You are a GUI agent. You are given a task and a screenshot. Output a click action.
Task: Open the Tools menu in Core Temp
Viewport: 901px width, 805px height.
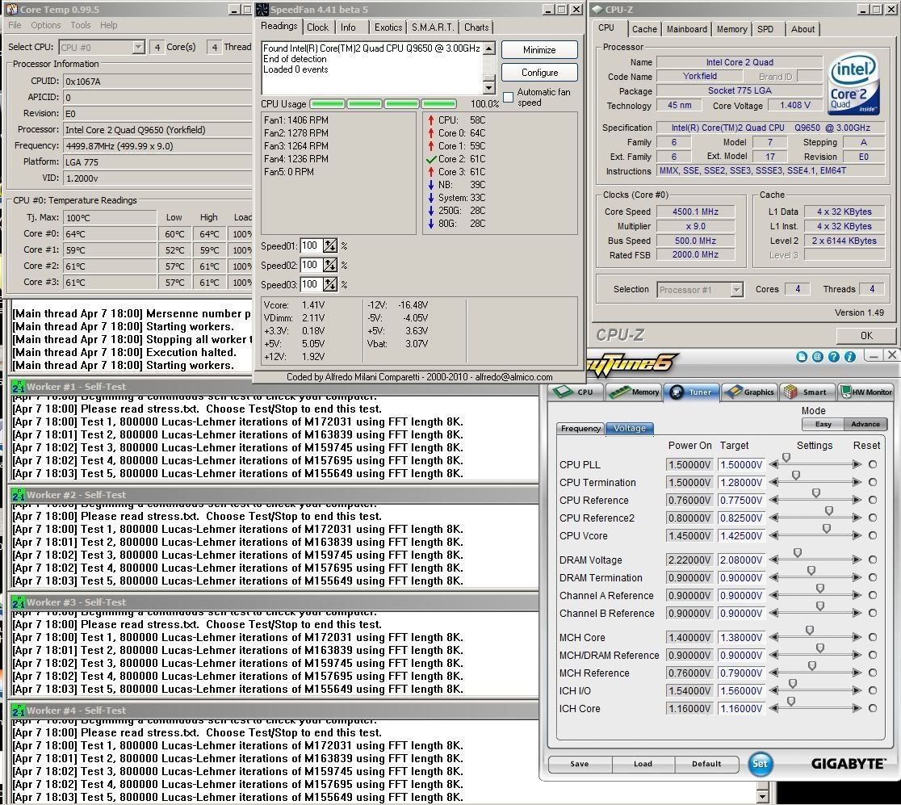tap(81, 25)
